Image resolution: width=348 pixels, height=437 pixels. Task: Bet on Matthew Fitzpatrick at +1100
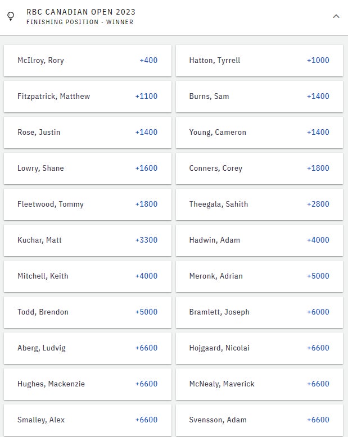87,97
